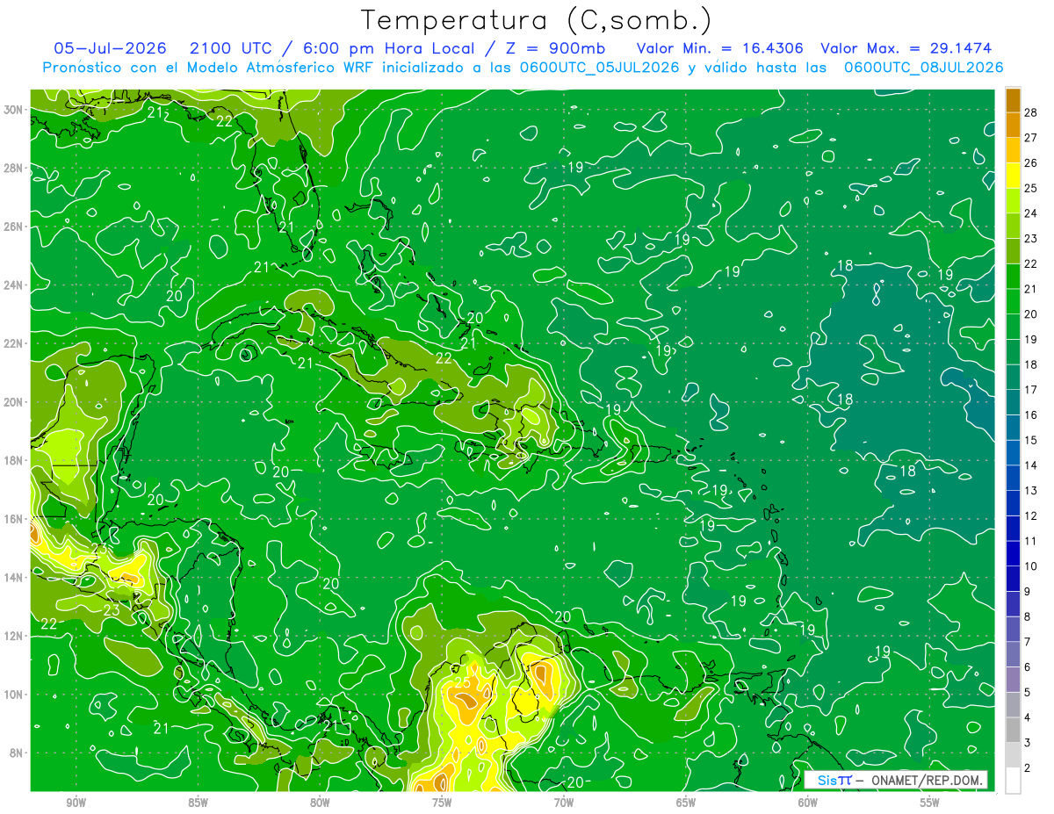
Task: Click longitude axis label '70W'
Action: (x=564, y=803)
